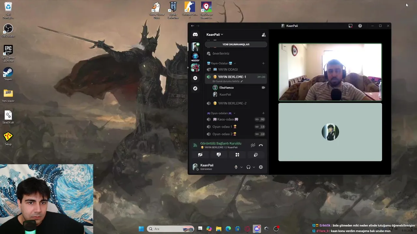This screenshot has width=417, height=234.
Task: Select the avatar-only participant tile
Action: tap(330, 132)
